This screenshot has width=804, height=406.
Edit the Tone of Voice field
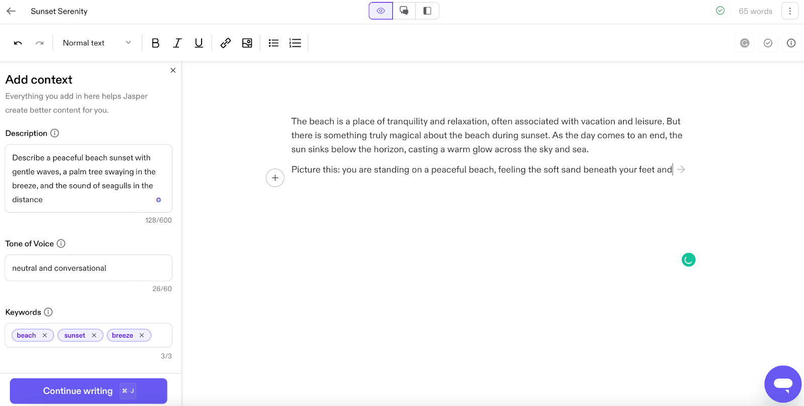(88, 268)
